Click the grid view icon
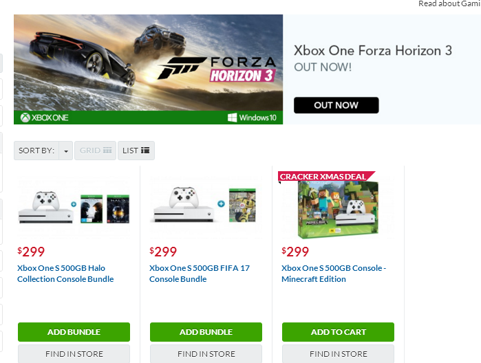The width and height of the screenshot is (481, 363). [107, 151]
